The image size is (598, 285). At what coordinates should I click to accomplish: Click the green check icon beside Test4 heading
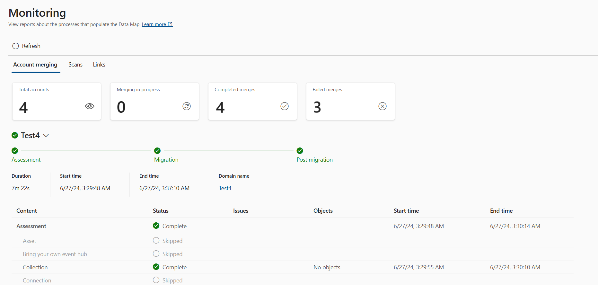pyautogui.click(x=15, y=135)
